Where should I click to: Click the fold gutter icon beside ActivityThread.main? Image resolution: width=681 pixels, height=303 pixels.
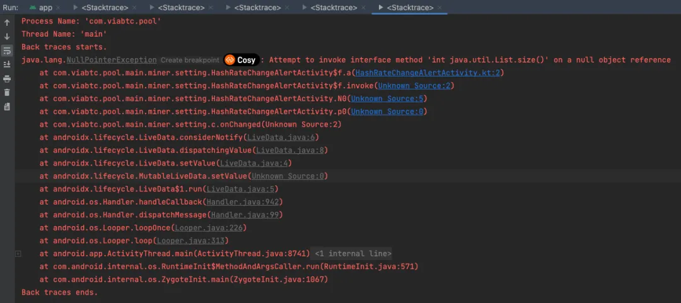(18, 253)
